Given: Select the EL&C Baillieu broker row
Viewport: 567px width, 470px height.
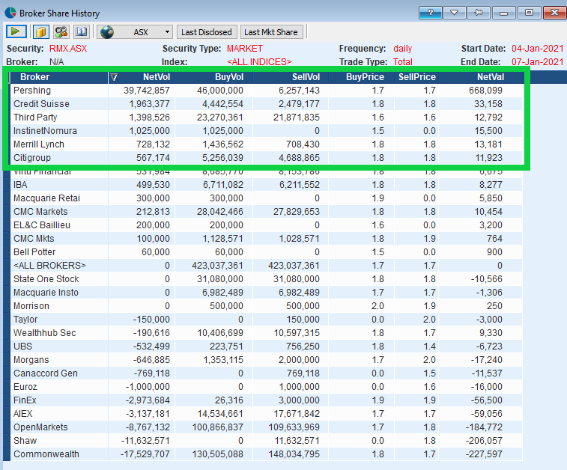Looking at the screenshot, I should [x=267, y=225].
